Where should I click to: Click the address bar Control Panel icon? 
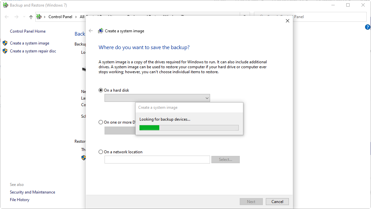(39, 16)
